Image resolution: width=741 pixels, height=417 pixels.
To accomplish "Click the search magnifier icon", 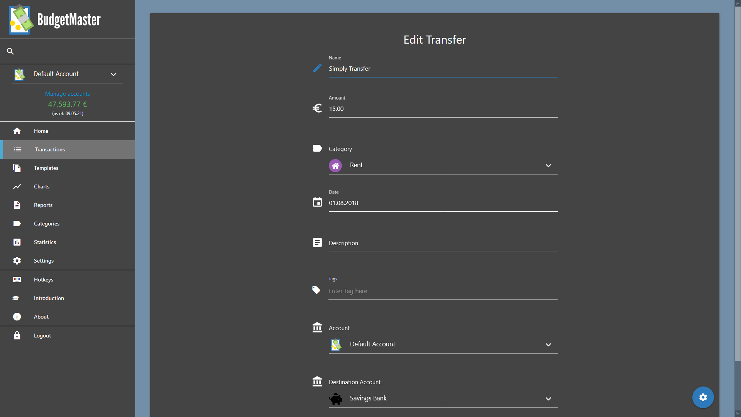I will point(10,51).
